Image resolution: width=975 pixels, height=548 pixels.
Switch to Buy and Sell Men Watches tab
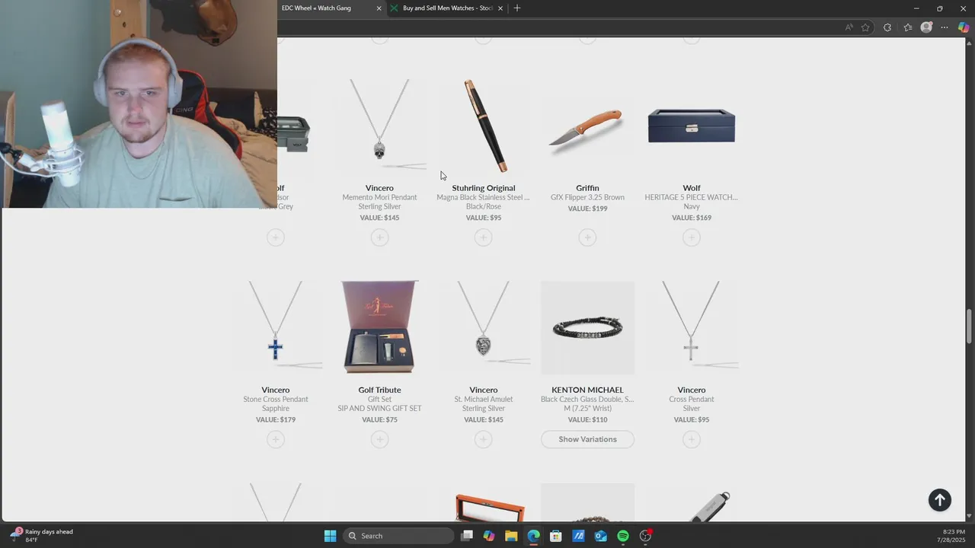(447, 8)
